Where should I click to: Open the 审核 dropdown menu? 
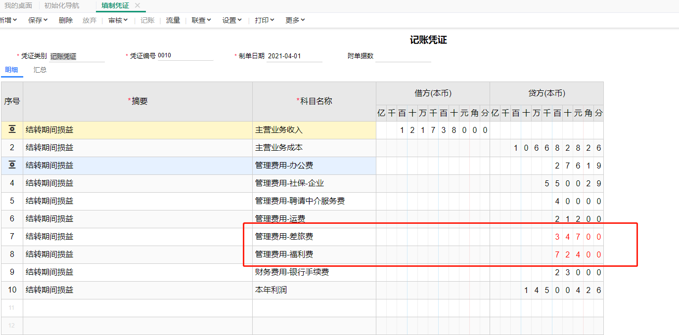coord(118,20)
